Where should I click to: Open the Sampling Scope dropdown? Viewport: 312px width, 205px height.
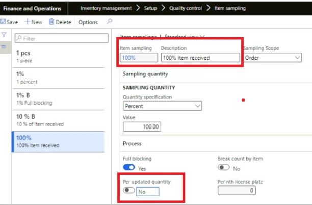point(273,58)
